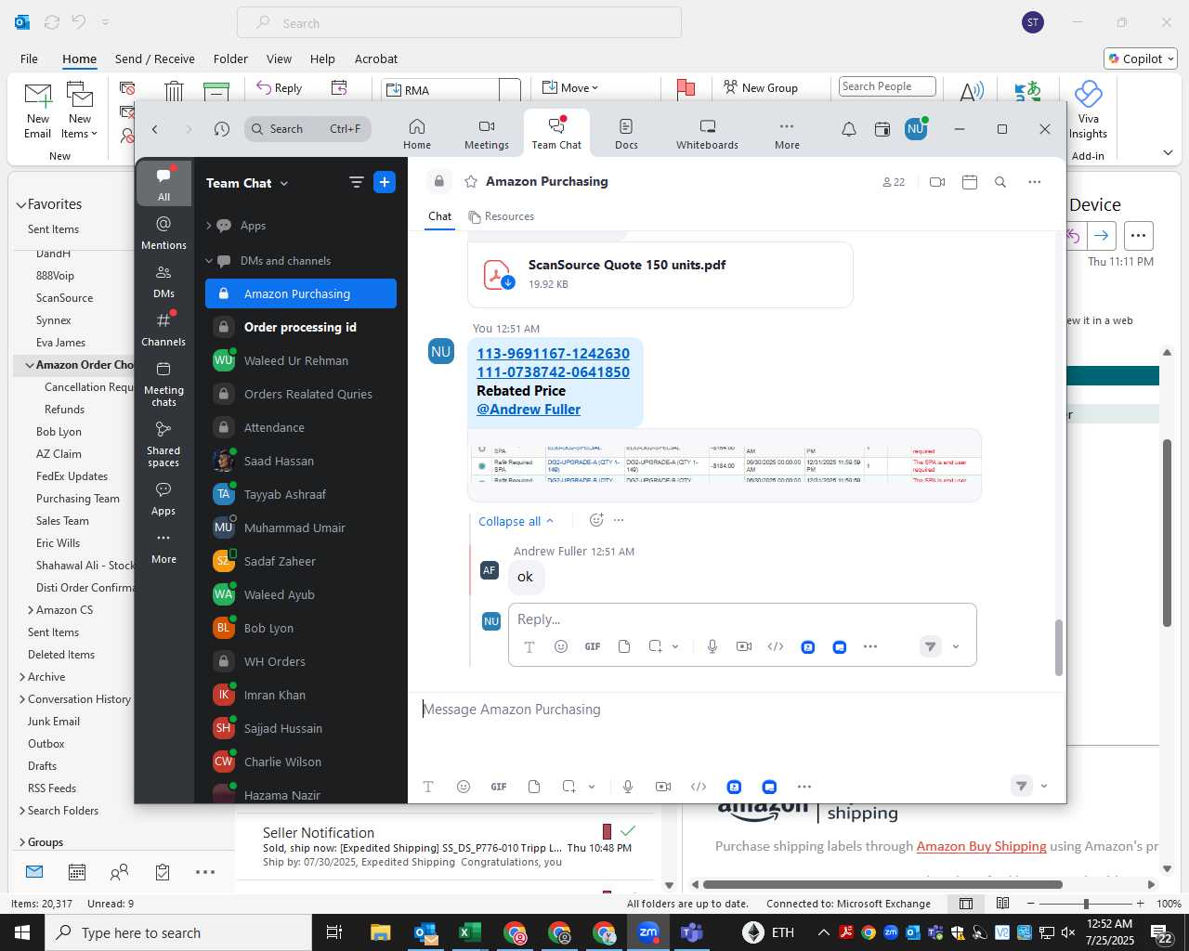Expand Conversation History folder
The width and height of the screenshot is (1189, 951).
22,699
